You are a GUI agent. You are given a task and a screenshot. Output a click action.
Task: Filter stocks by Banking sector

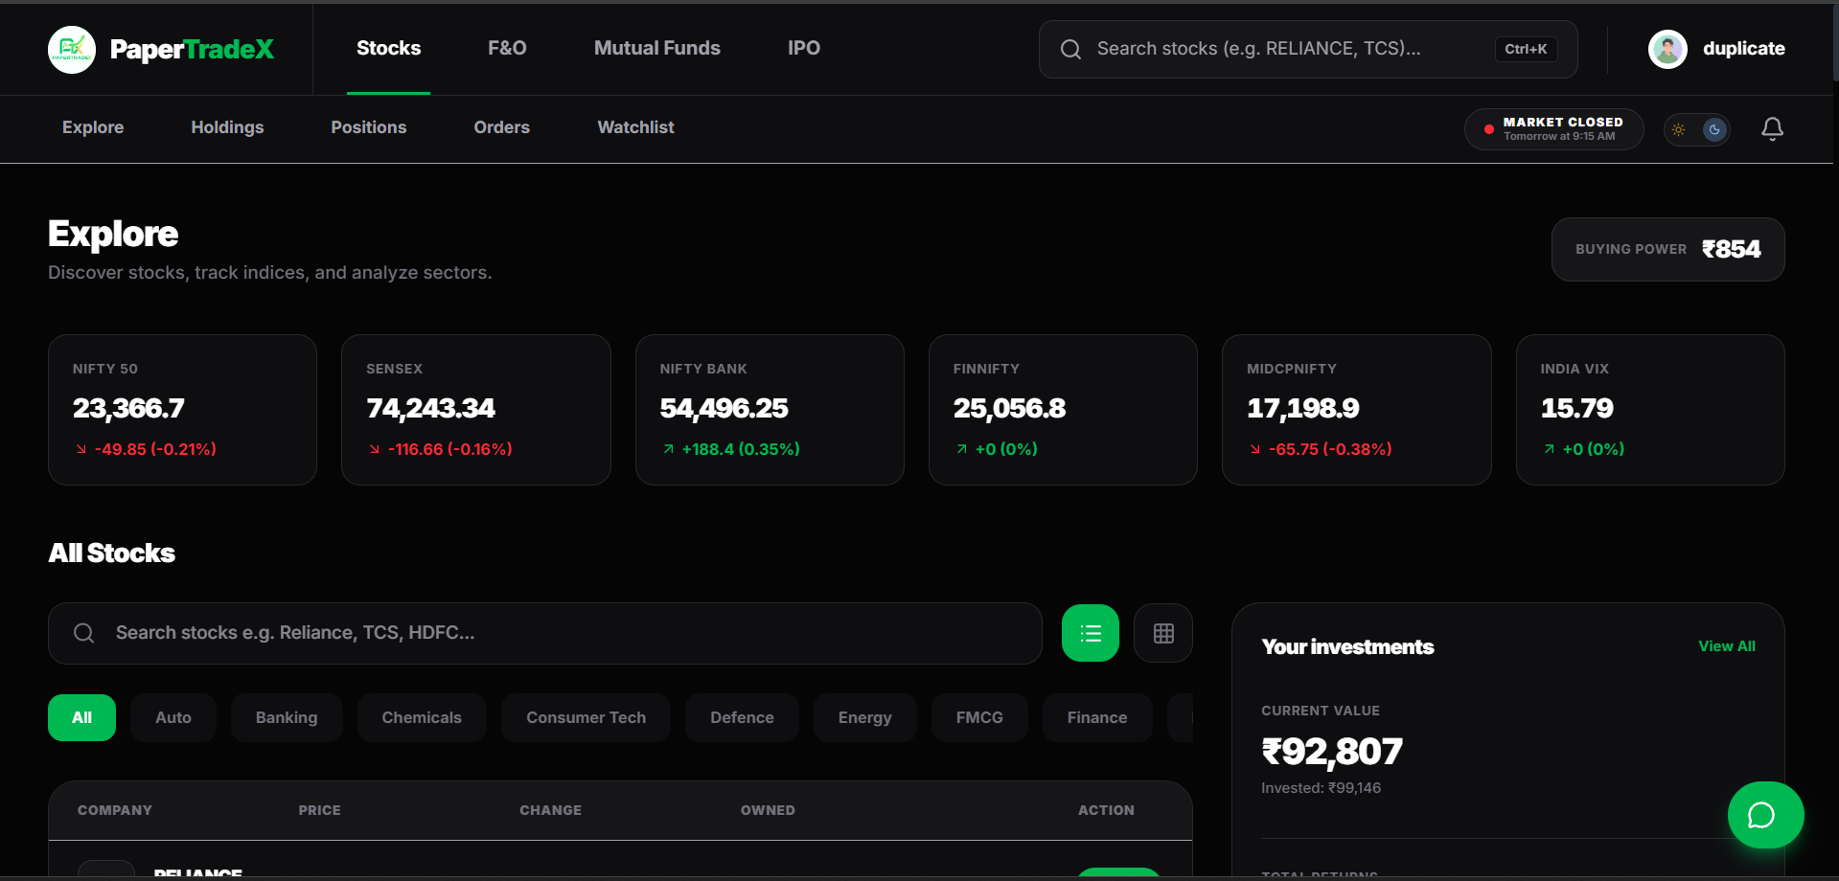(287, 717)
